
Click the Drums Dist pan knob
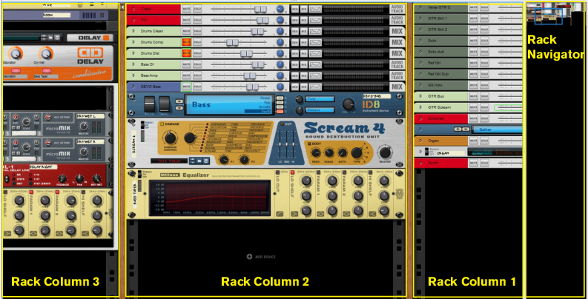point(280,53)
